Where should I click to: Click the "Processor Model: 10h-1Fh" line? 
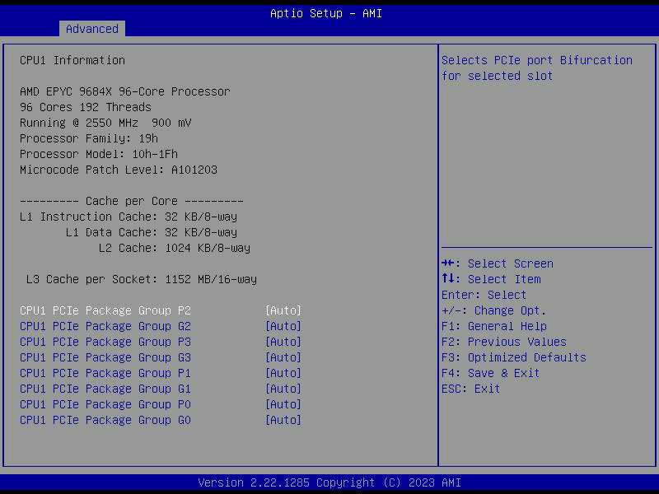pyautogui.click(x=99, y=154)
